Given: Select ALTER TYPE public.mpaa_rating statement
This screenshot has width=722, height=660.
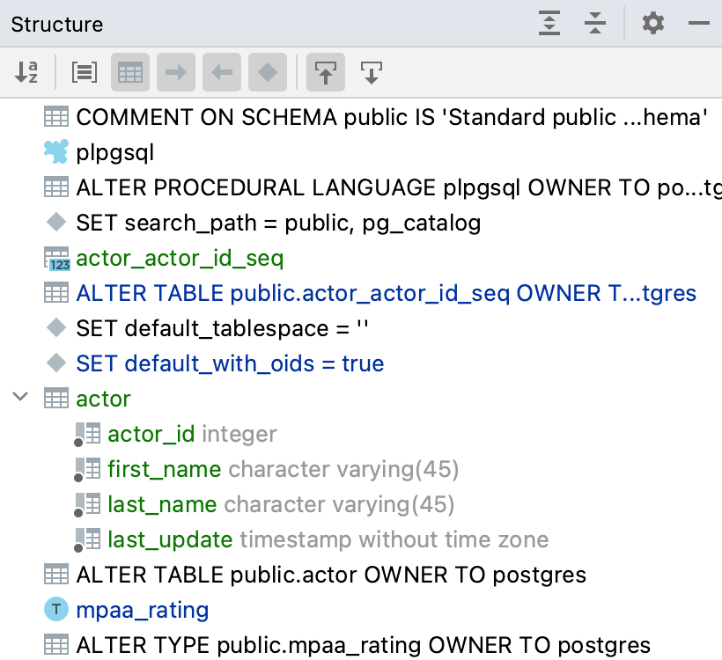Looking at the screenshot, I should (363, 645).
